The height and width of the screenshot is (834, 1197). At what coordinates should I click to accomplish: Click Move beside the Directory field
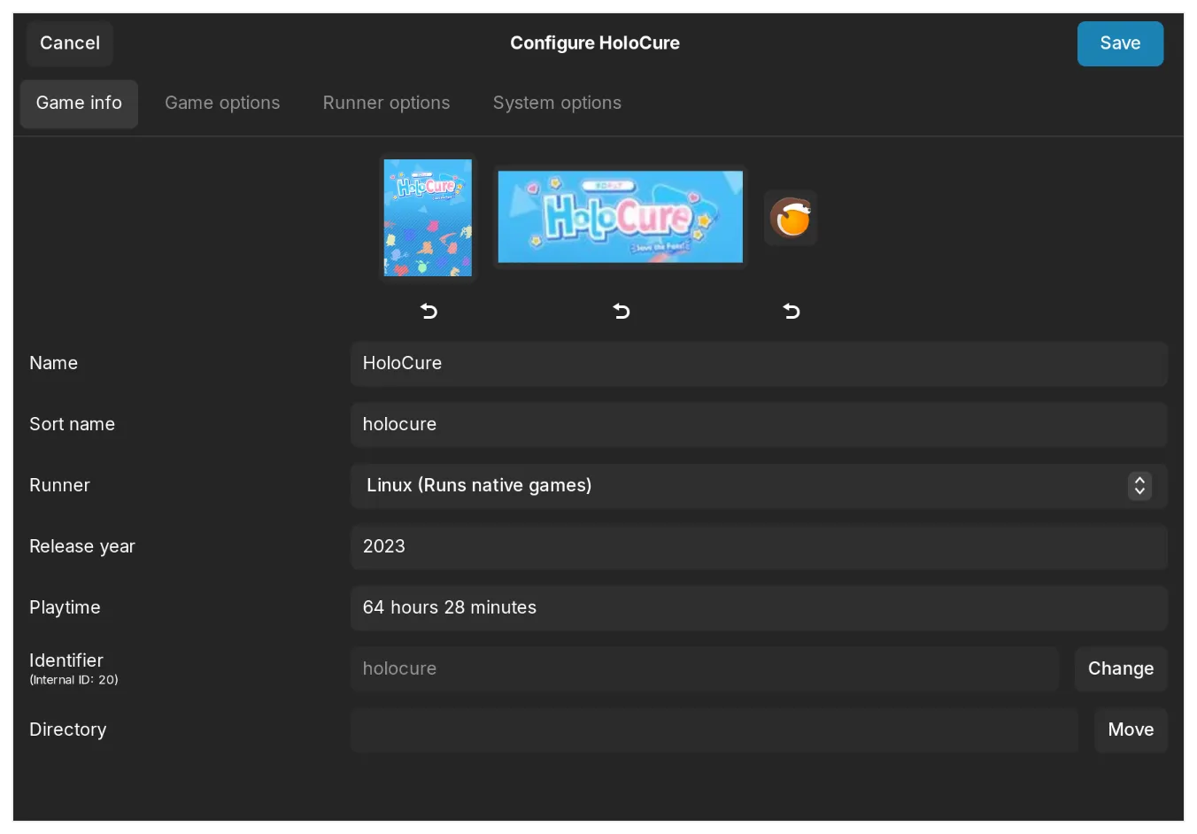tap(1130, 730)
